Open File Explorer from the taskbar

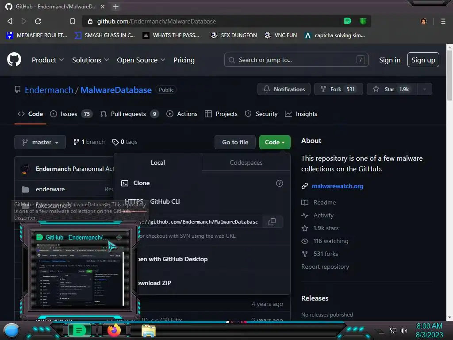149,331
